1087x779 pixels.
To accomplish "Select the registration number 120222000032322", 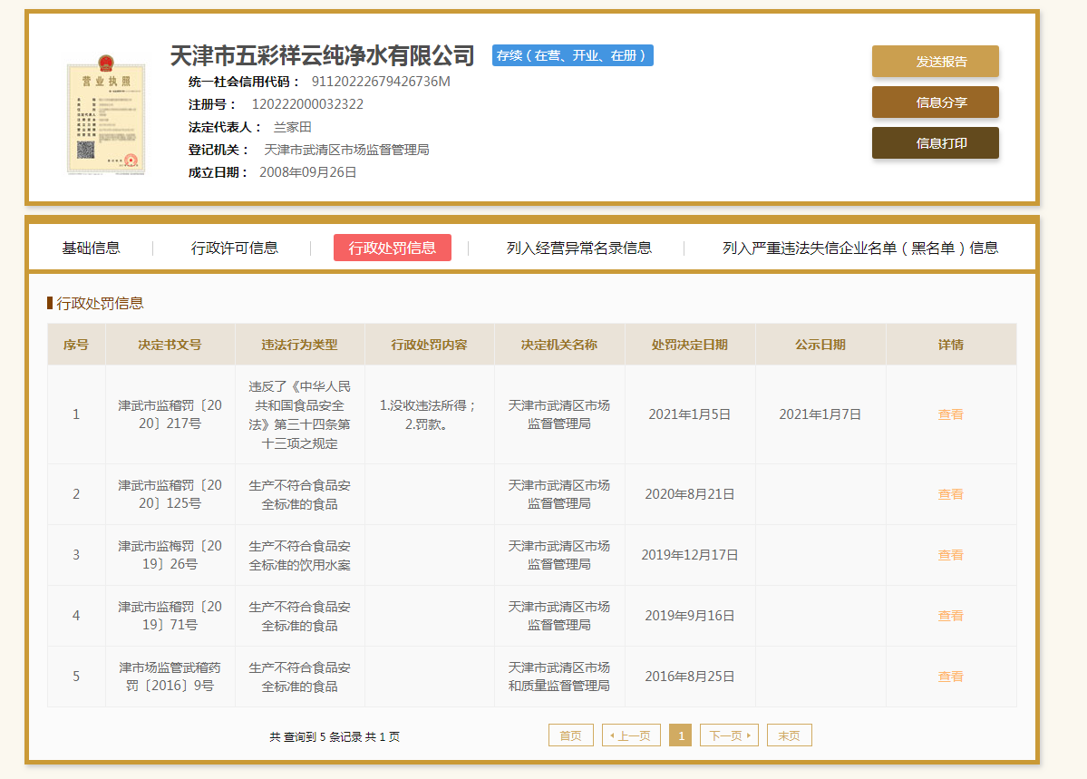I will (307, 105).
